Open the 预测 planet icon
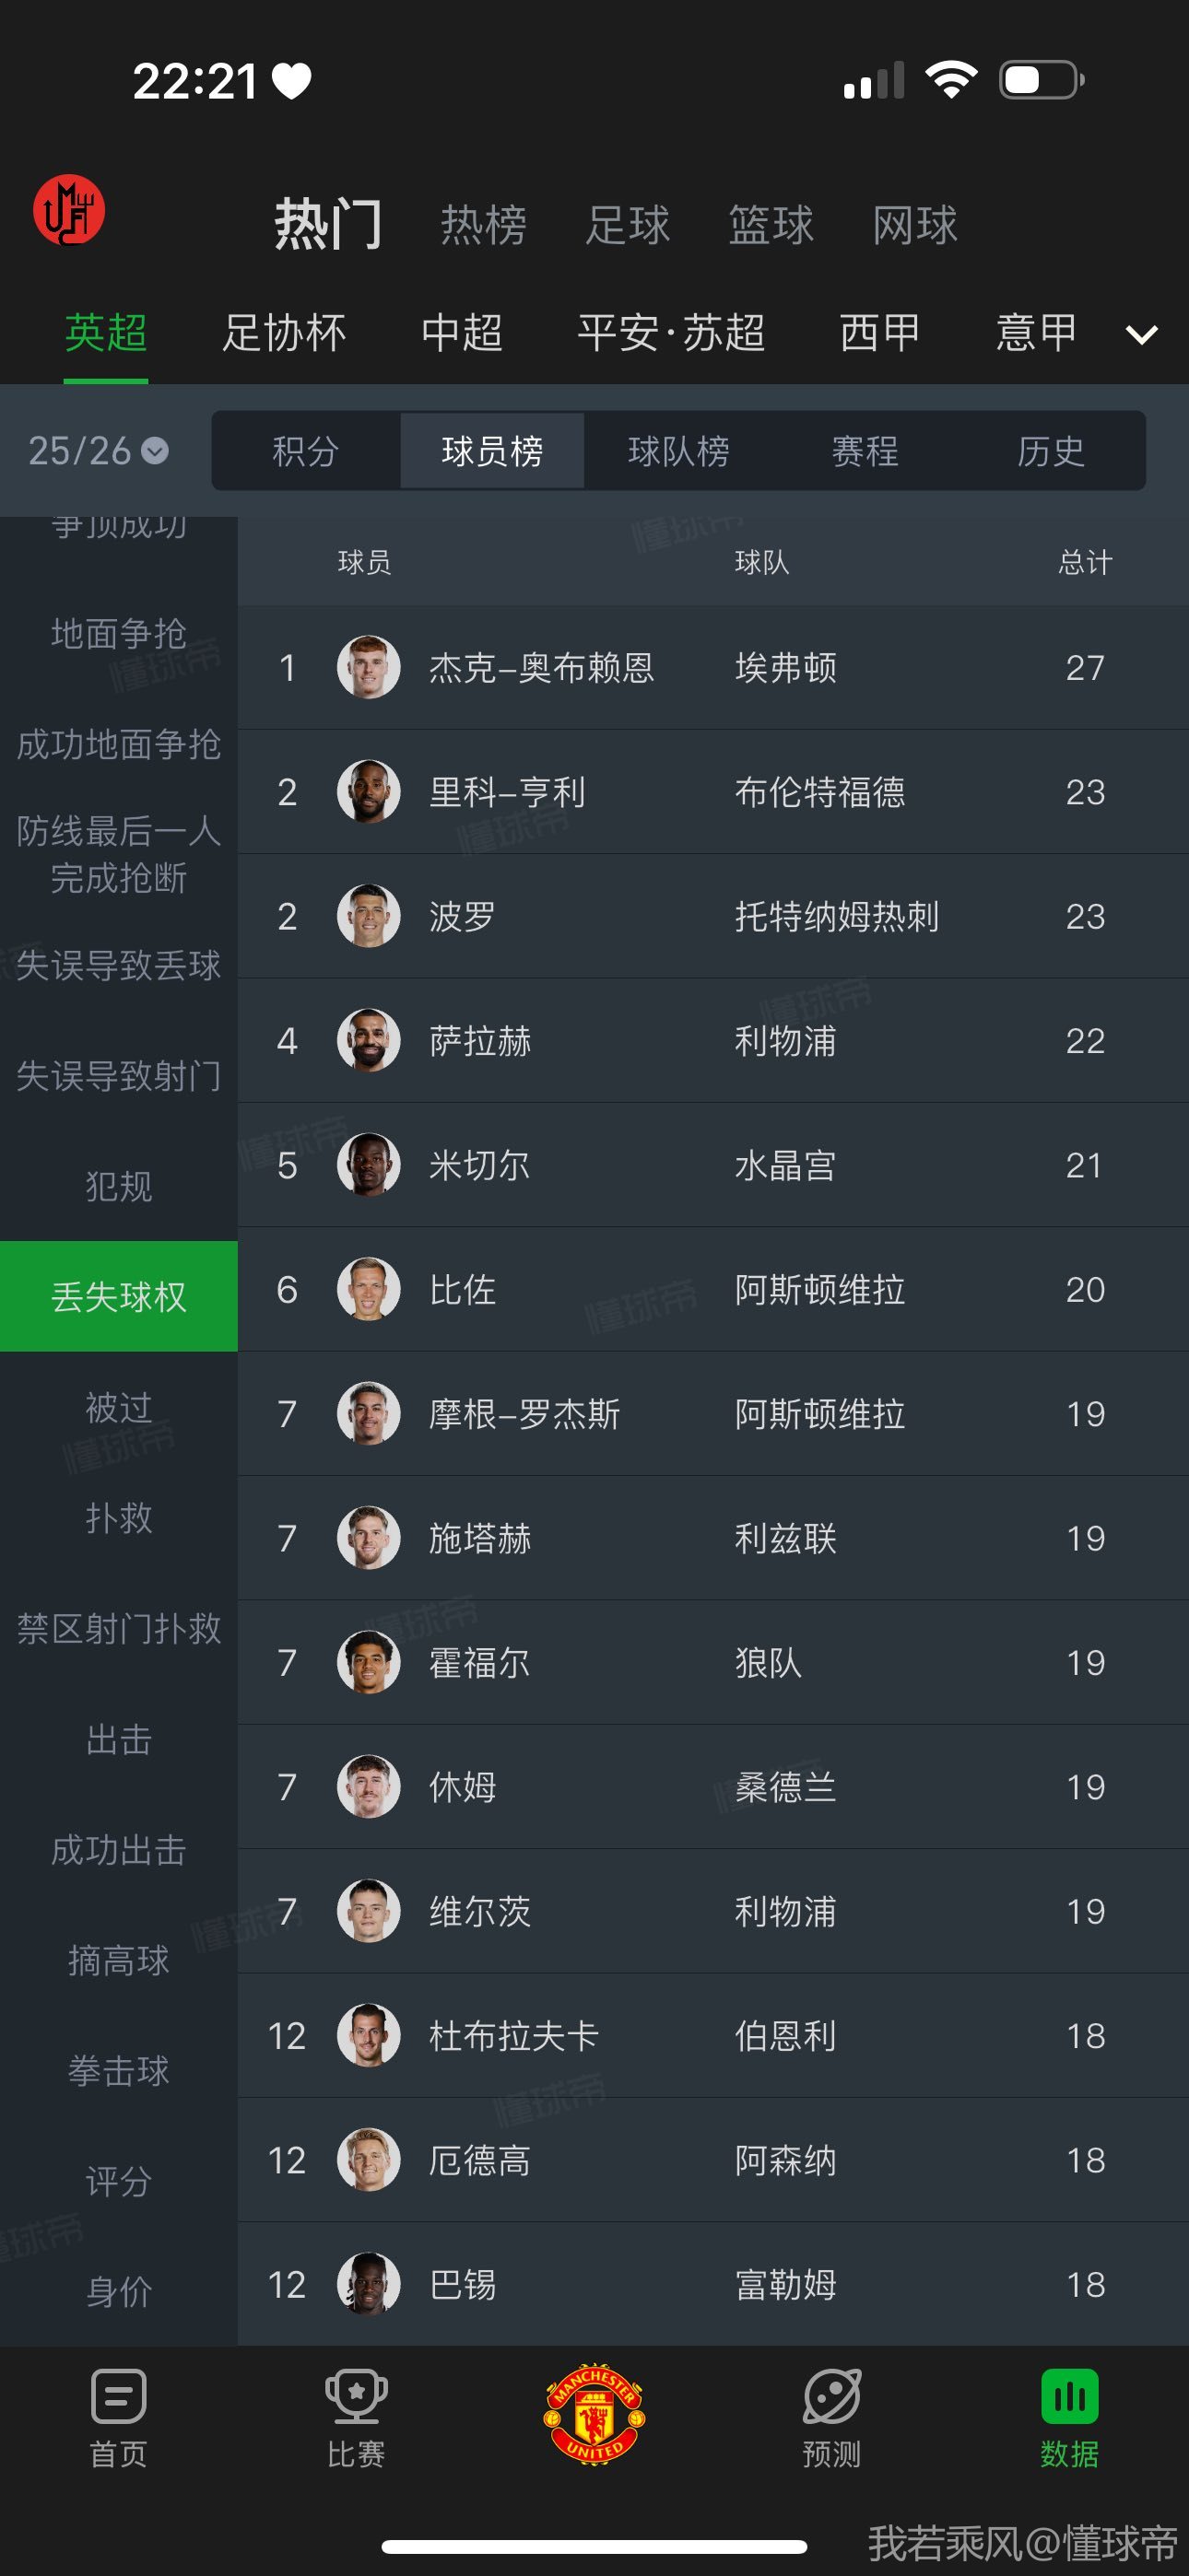 click(831, 2396)
